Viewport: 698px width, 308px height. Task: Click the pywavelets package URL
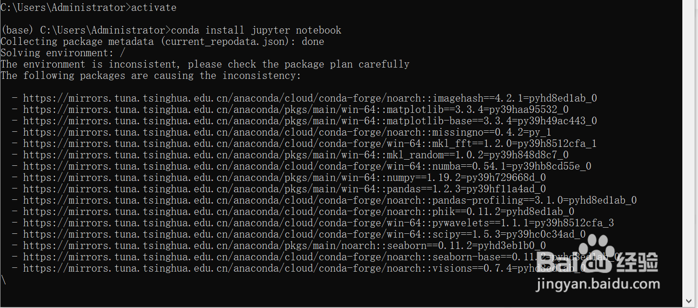pyautogui.click(x=318, y=223)
